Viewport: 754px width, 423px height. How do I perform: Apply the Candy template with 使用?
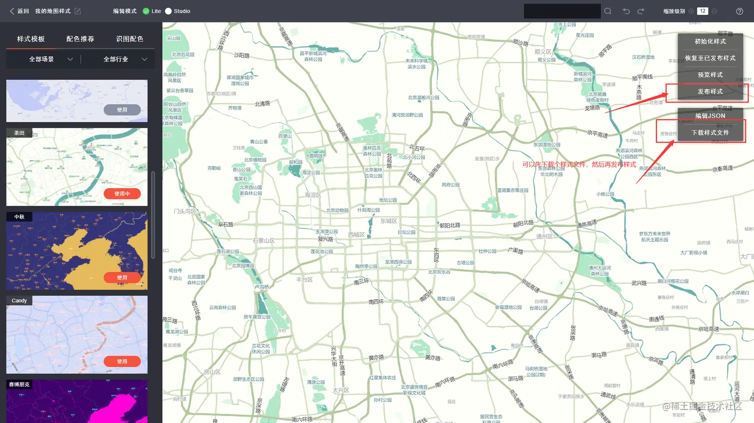122,361
